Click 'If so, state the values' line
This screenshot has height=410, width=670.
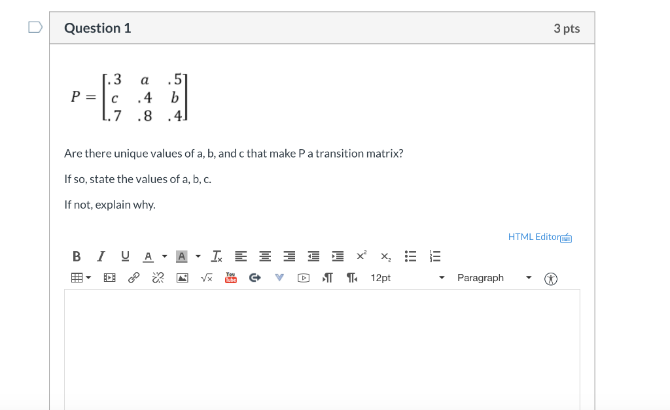137,179
